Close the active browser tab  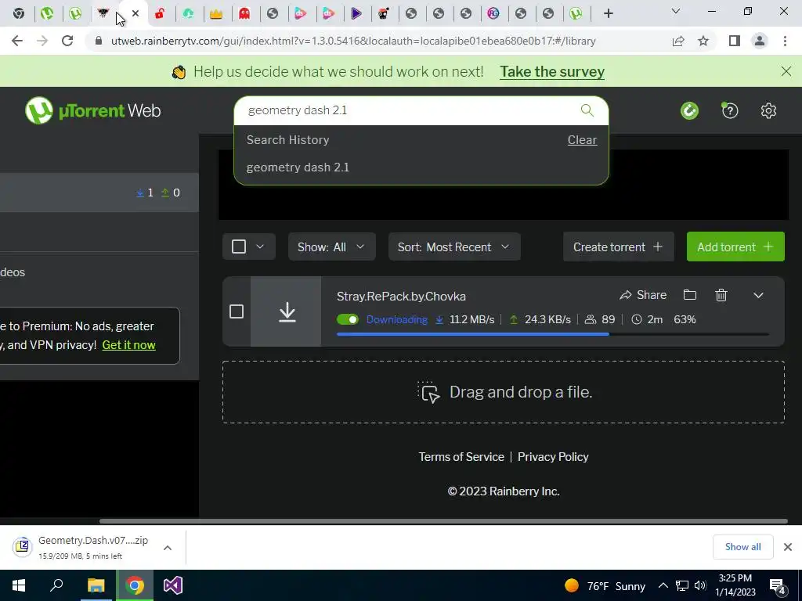pos(135,13)
